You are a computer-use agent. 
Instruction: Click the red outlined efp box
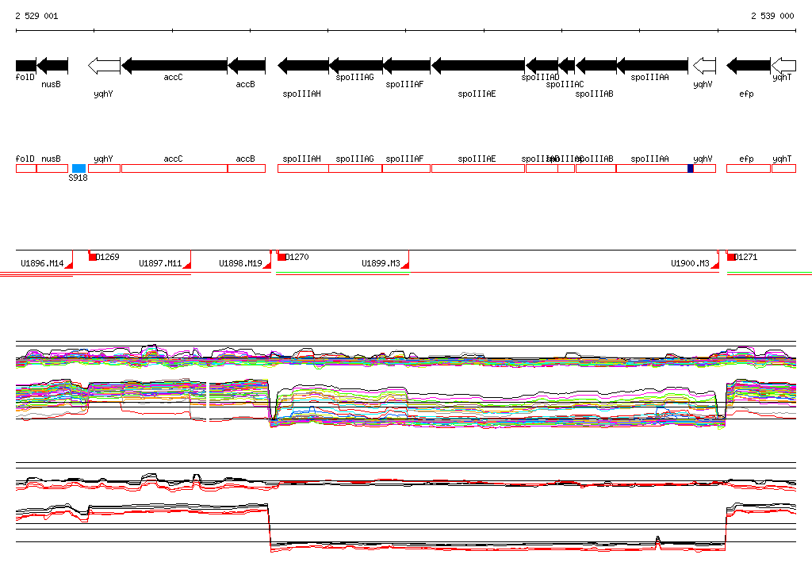point(749,168)
